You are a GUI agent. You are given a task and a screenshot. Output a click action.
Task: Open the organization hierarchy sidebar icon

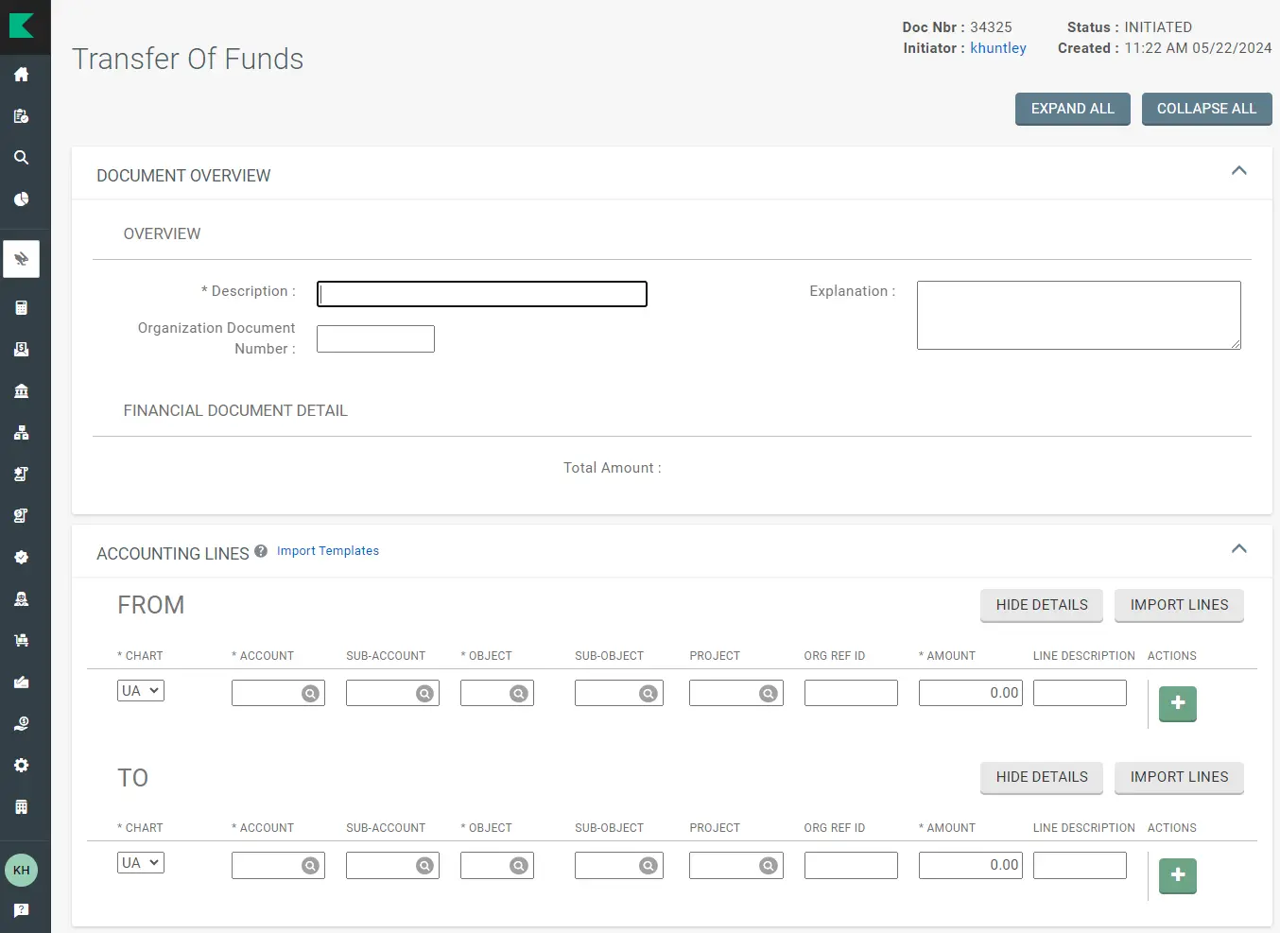[21, 433]
